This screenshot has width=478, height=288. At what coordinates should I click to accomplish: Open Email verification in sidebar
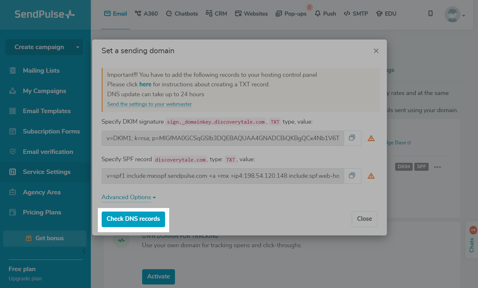click(x=48, y=152)
